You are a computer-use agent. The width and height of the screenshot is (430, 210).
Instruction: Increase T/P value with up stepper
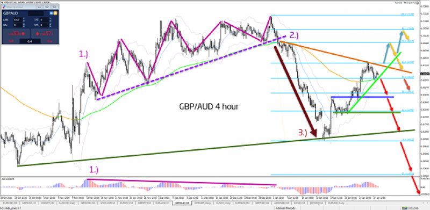(x=50, y=24)
